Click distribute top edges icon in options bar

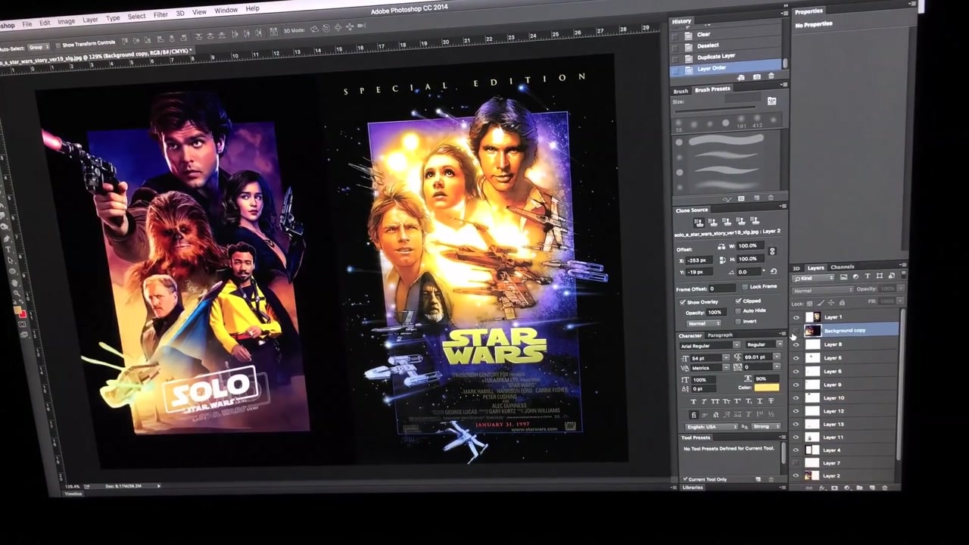coord(198,36)
